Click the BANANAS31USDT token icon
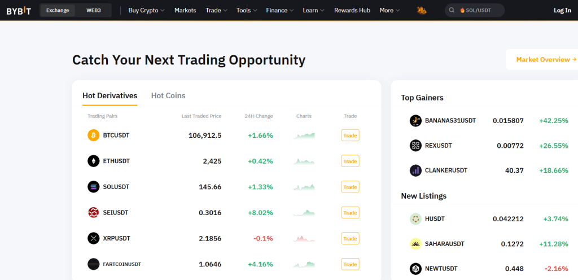The image size is (578, 280). 415,121
